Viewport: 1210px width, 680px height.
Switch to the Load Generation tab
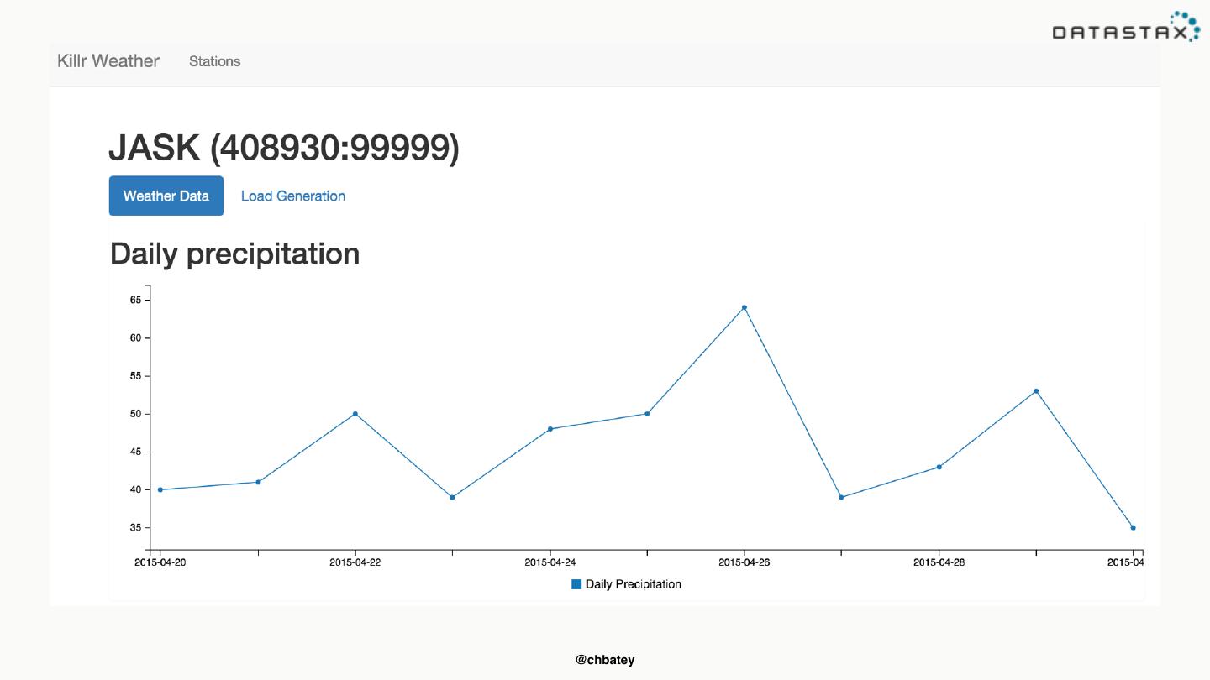[292, 196]
